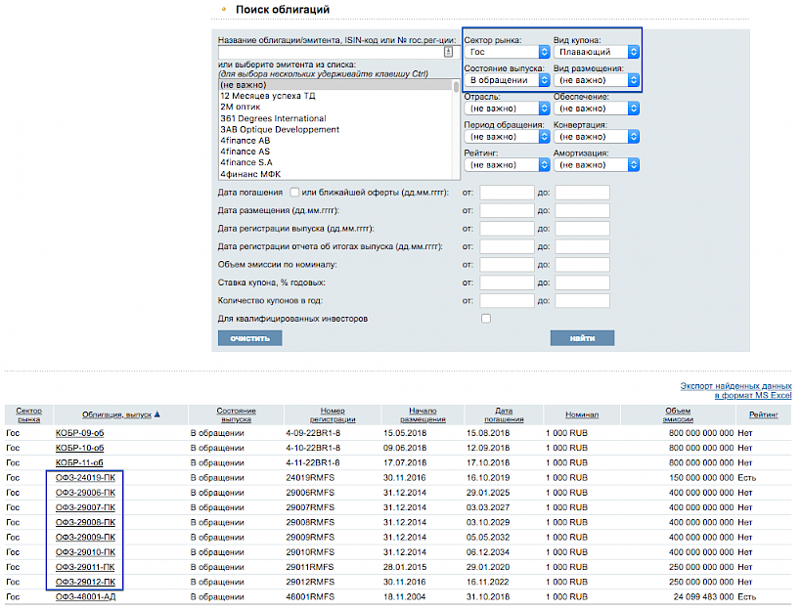Image resolution: width=802 pixels, height=610 pixels.
Task: Click the sort arrow beside Облигация, выпуск header
Action: pos(157,414)
